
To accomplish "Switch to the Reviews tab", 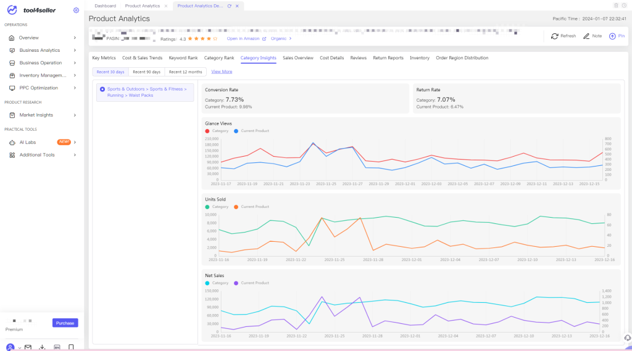I will (x=359, y=58).
